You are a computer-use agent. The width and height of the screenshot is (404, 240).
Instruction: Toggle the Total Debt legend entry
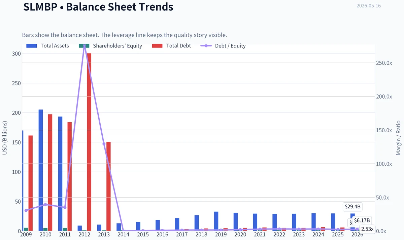tap(172, 46)
